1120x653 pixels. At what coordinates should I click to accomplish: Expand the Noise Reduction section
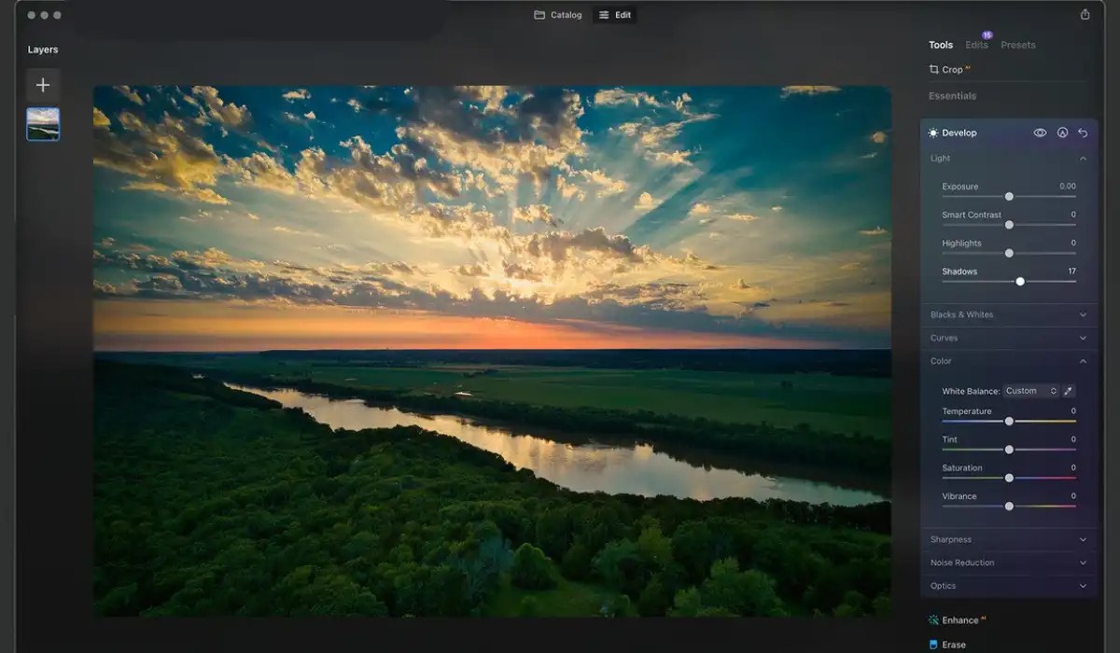click(x=1008, y=563)
